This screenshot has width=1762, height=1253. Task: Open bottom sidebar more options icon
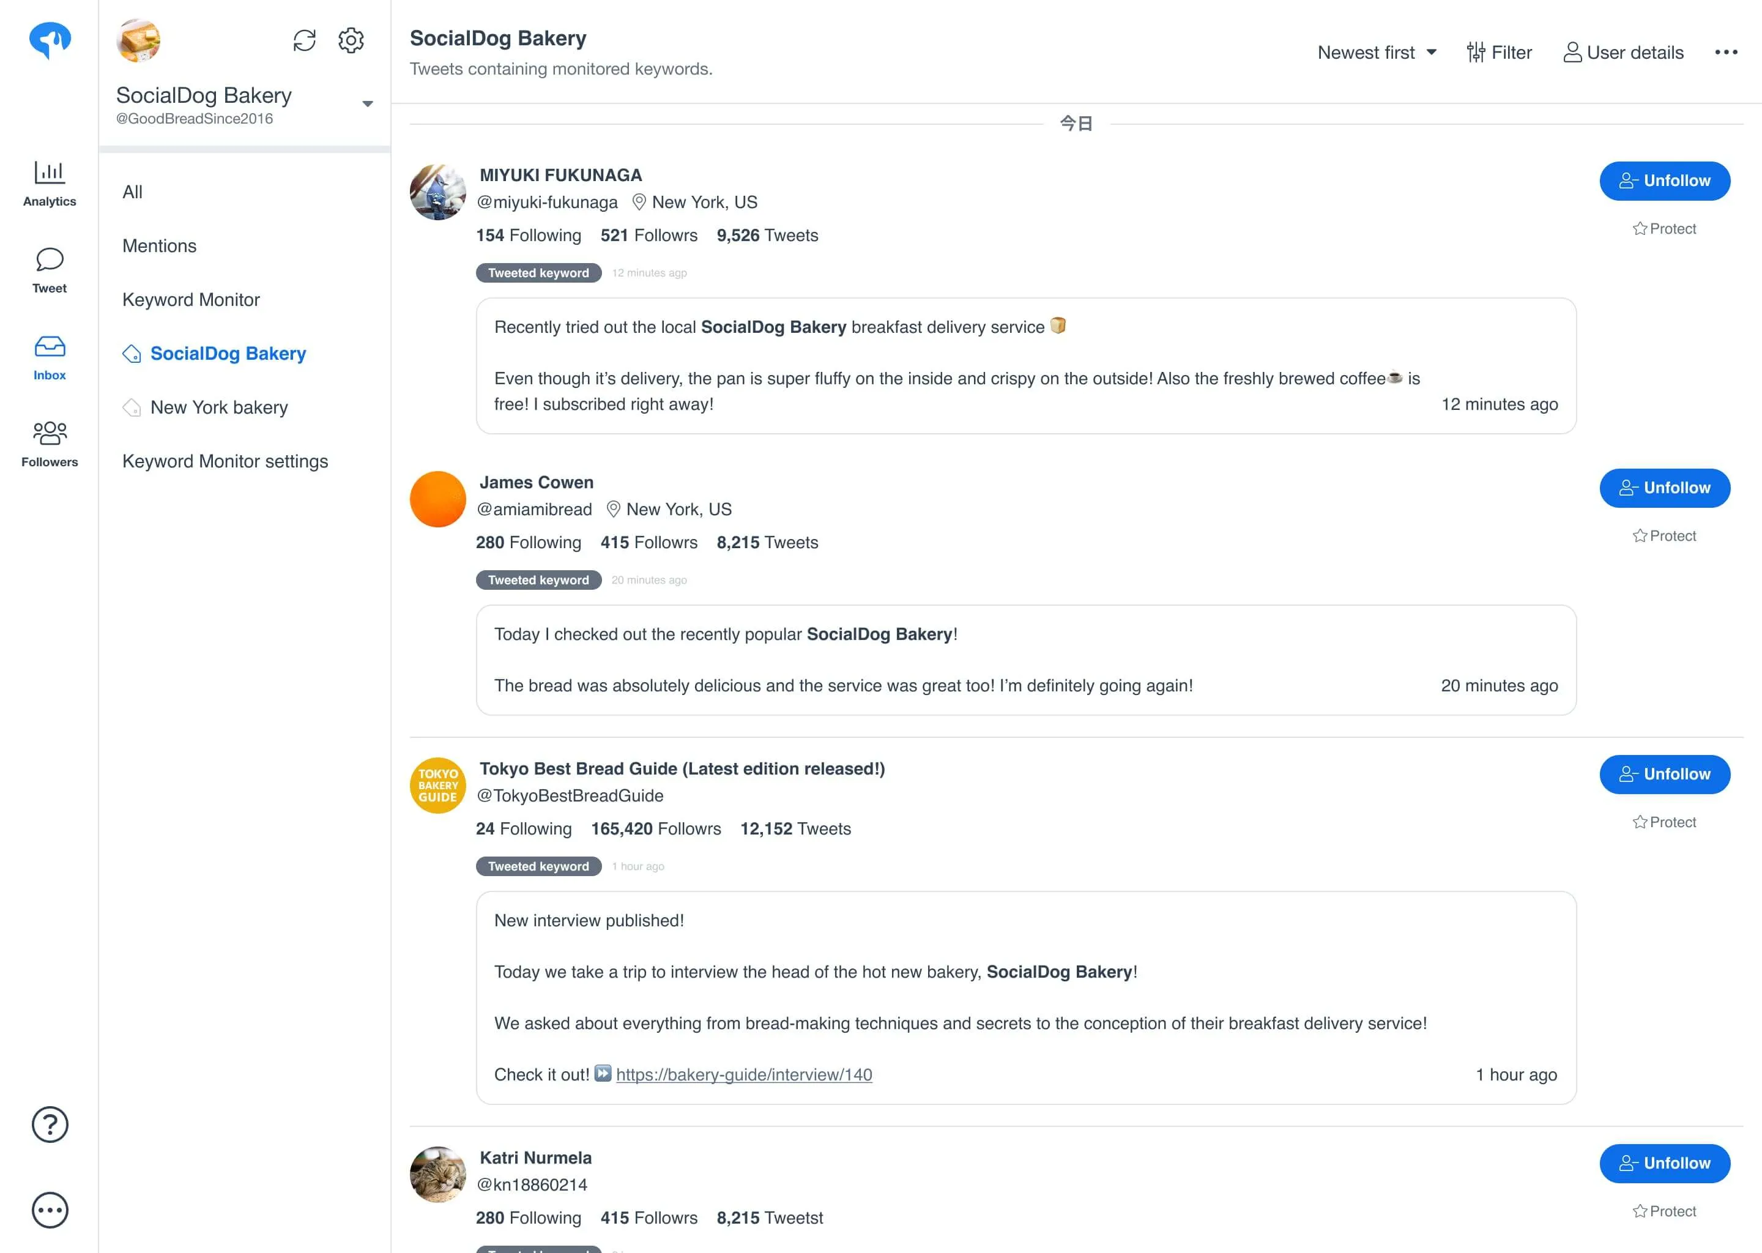[50, 1210]
